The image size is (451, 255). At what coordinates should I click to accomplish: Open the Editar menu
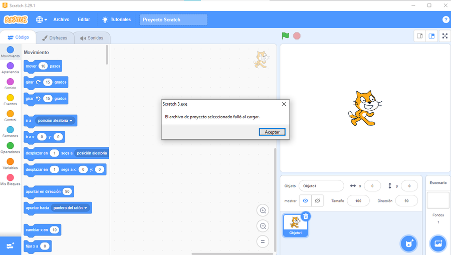point(84,20)
